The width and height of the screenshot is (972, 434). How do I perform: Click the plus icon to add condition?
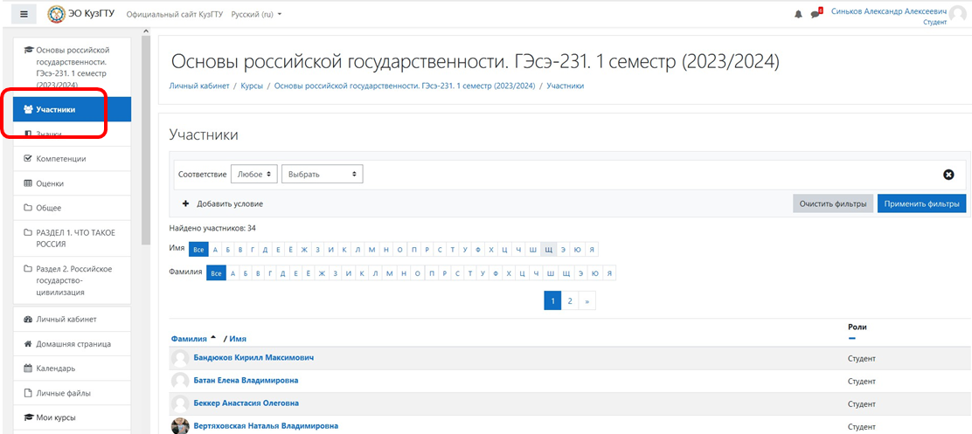pos(184,203)
